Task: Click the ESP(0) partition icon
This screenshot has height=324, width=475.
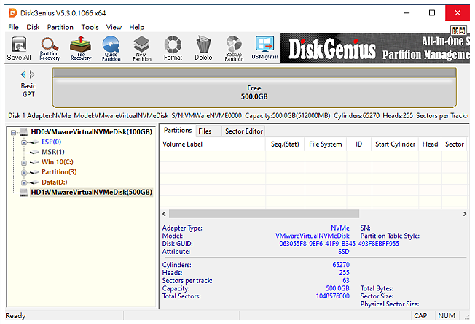Action: tap(34, 142)
